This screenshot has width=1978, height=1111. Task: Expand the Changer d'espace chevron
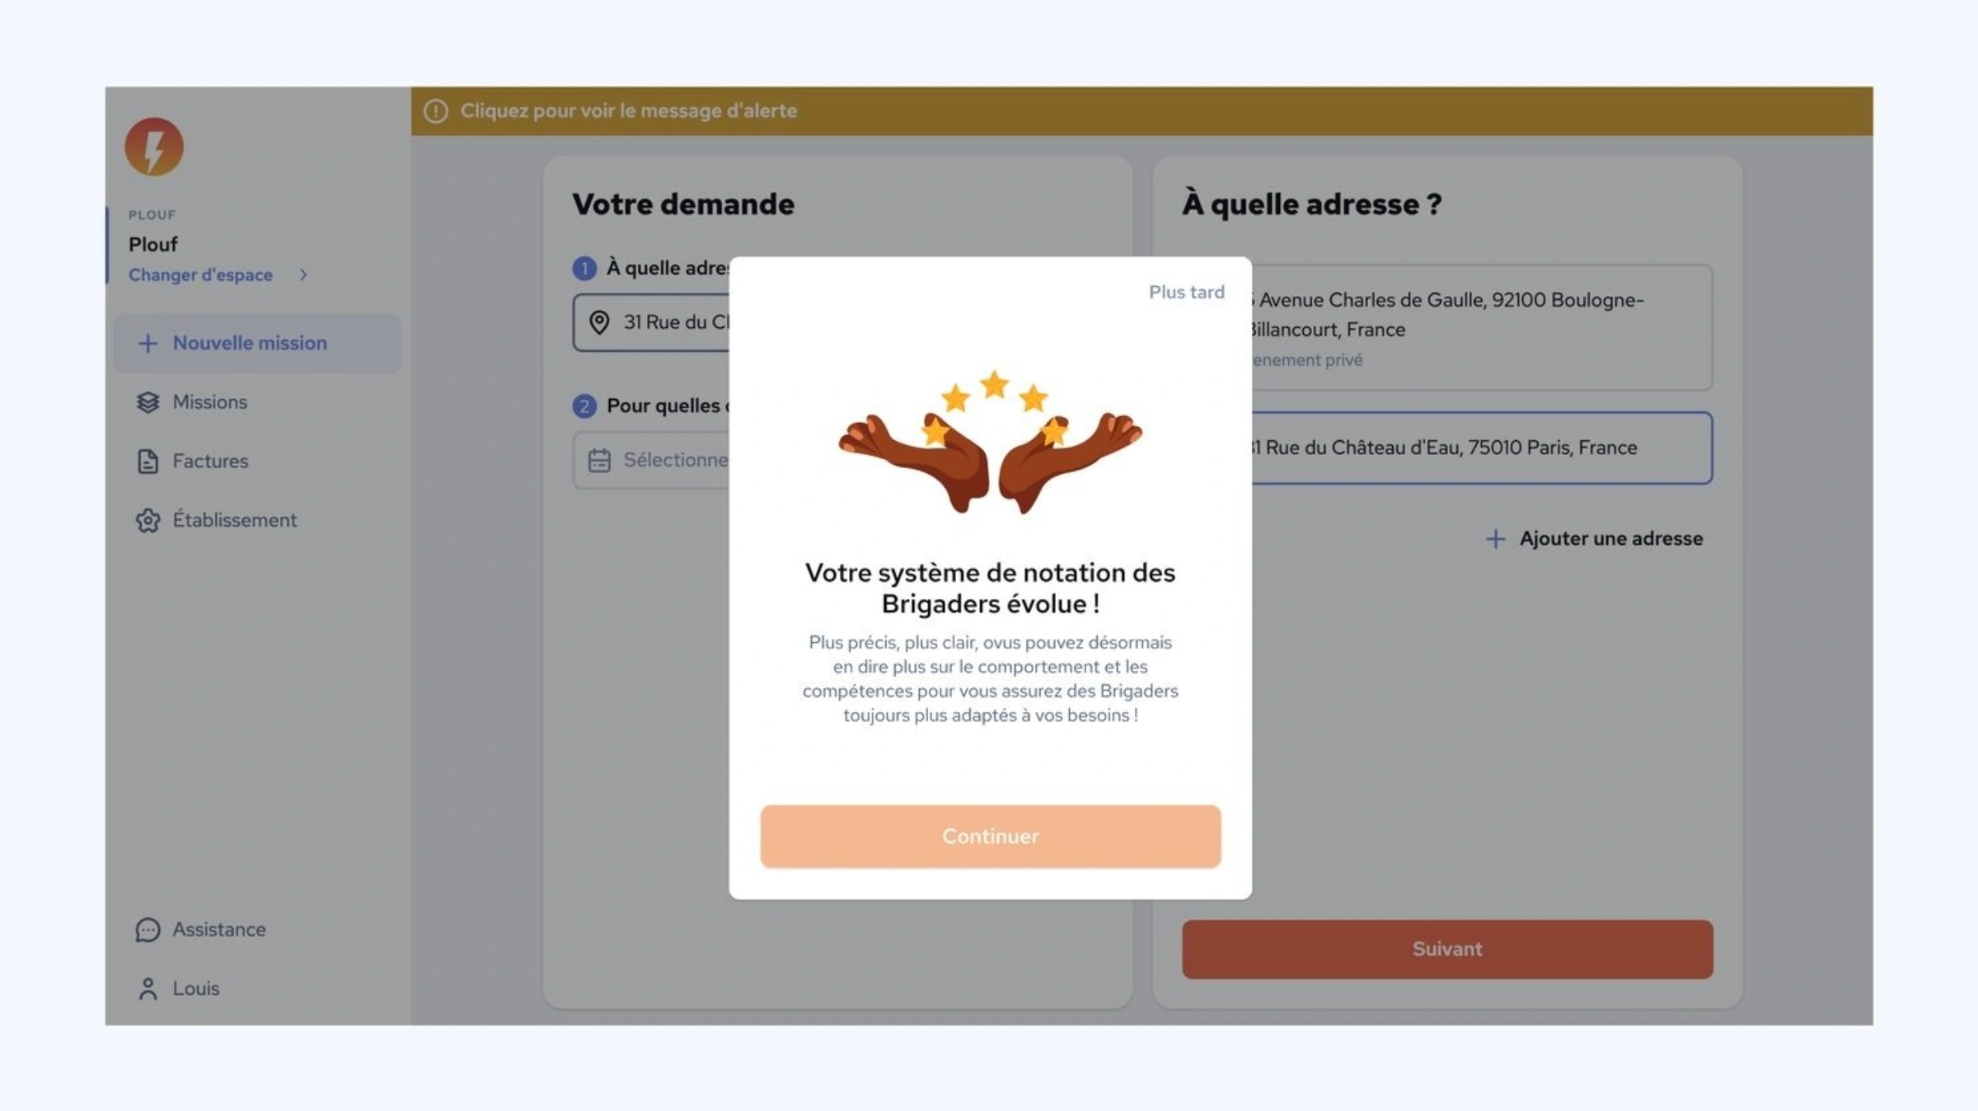pos(303,275)
